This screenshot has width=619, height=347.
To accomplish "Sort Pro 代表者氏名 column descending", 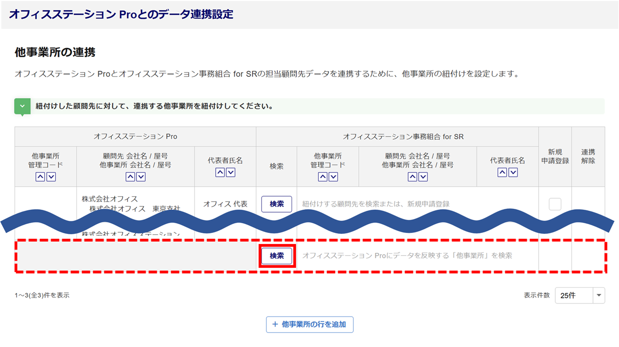I will point(231,172).
